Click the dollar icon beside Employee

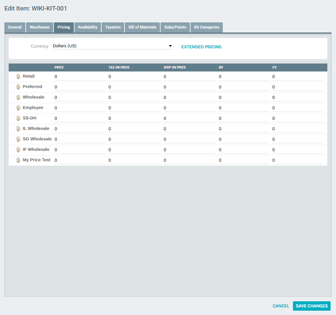pyautogui.click(x=18, y=108)
